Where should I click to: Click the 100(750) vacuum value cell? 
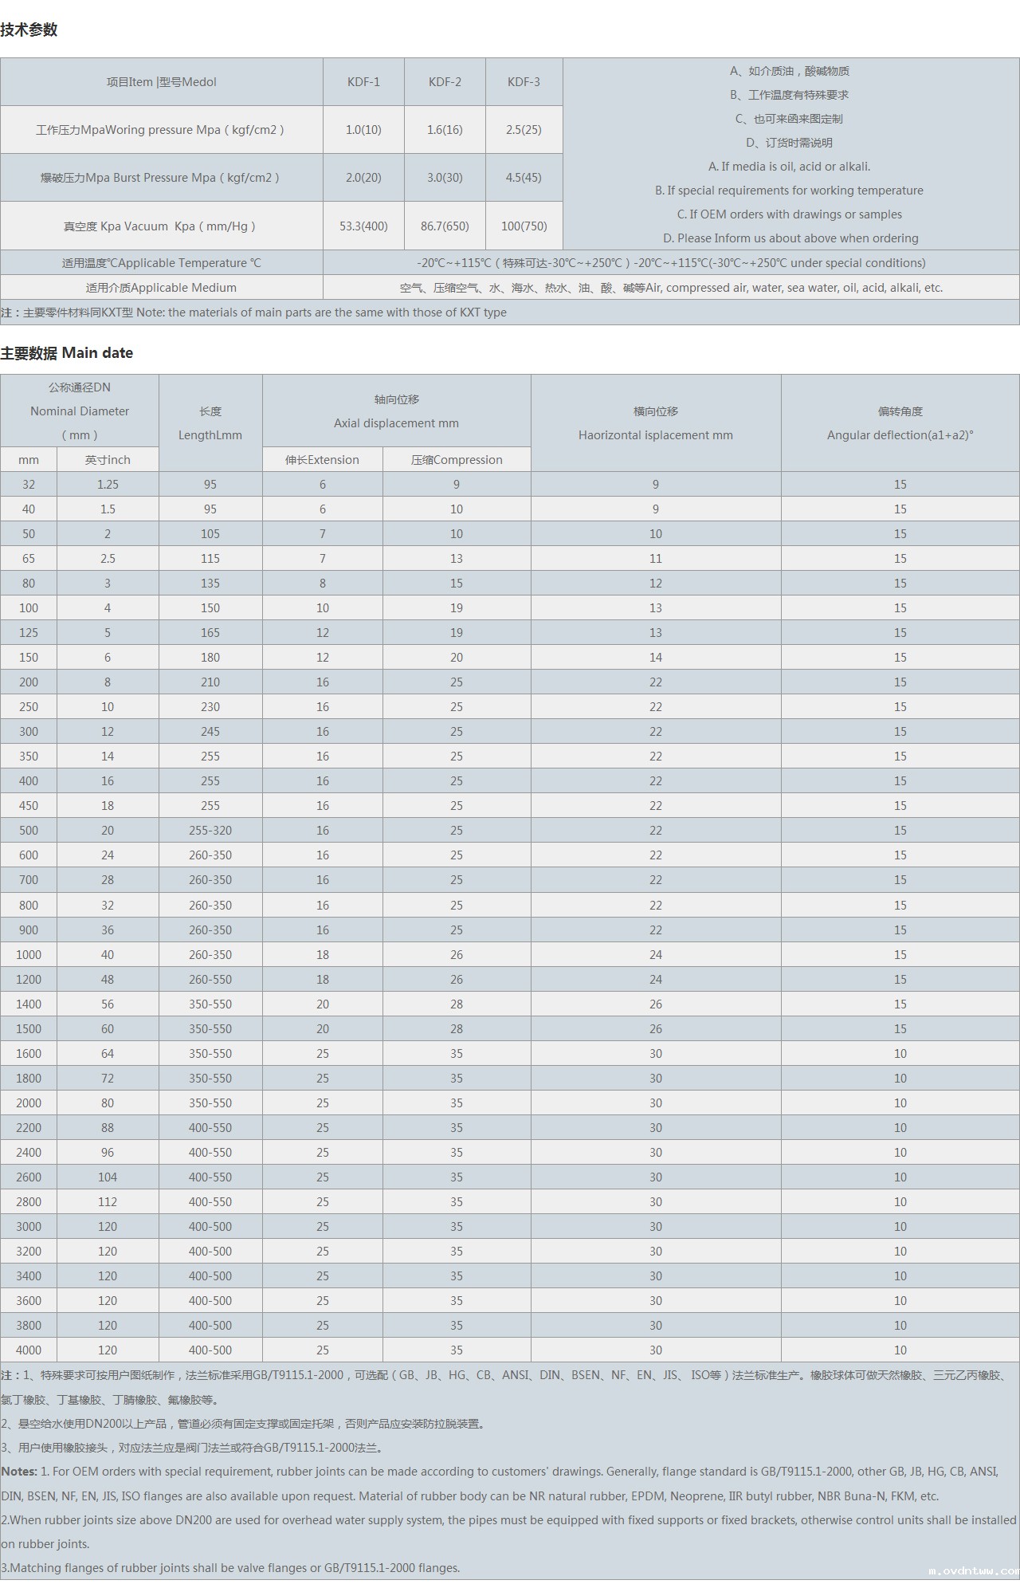point(524,226)
